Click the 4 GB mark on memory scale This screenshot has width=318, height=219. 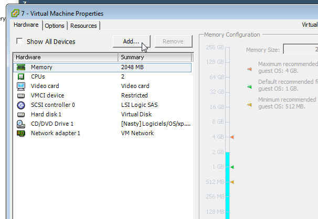click(x=218, y=137)
